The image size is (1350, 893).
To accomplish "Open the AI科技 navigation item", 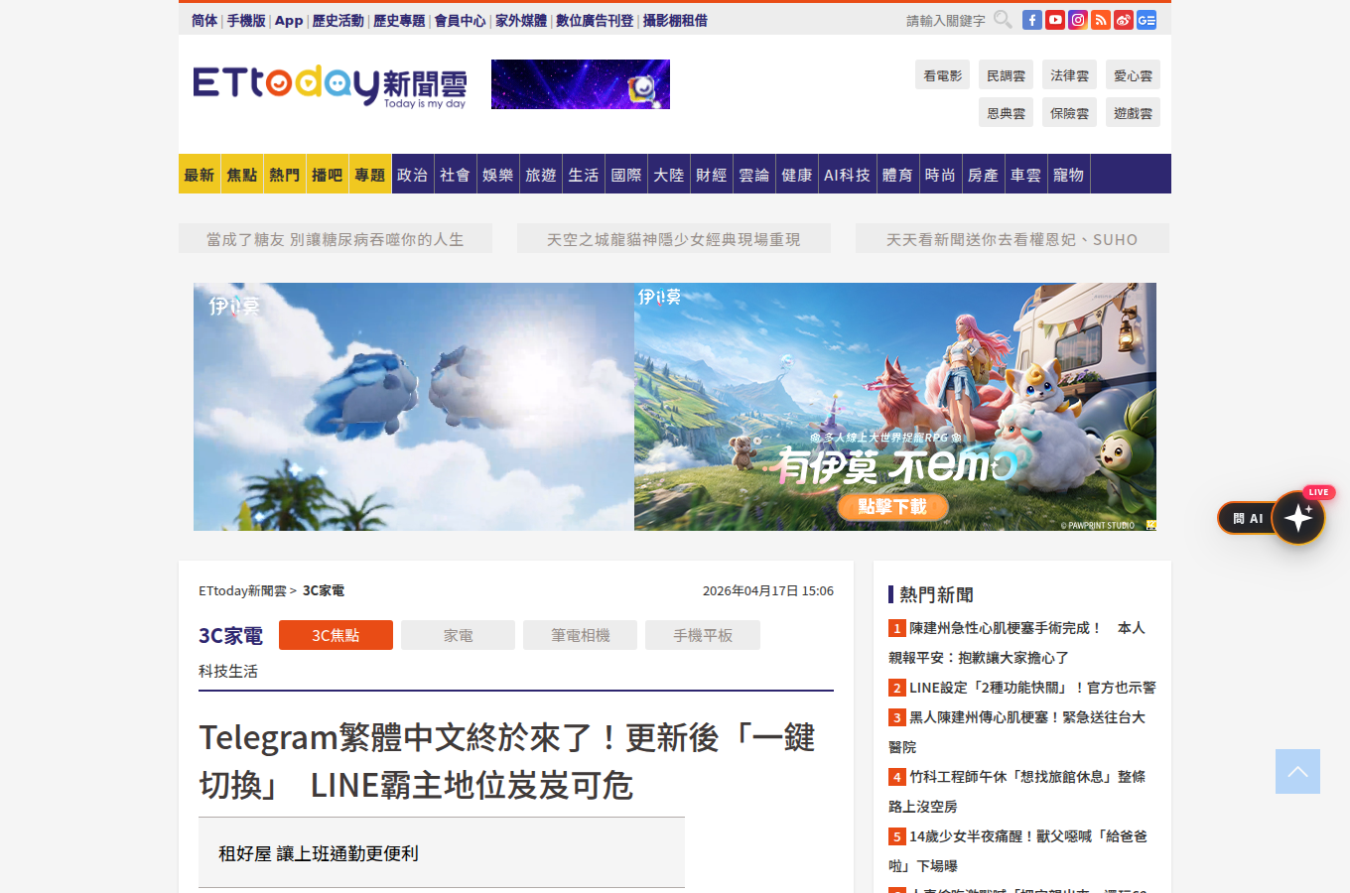I will (848, 175).
